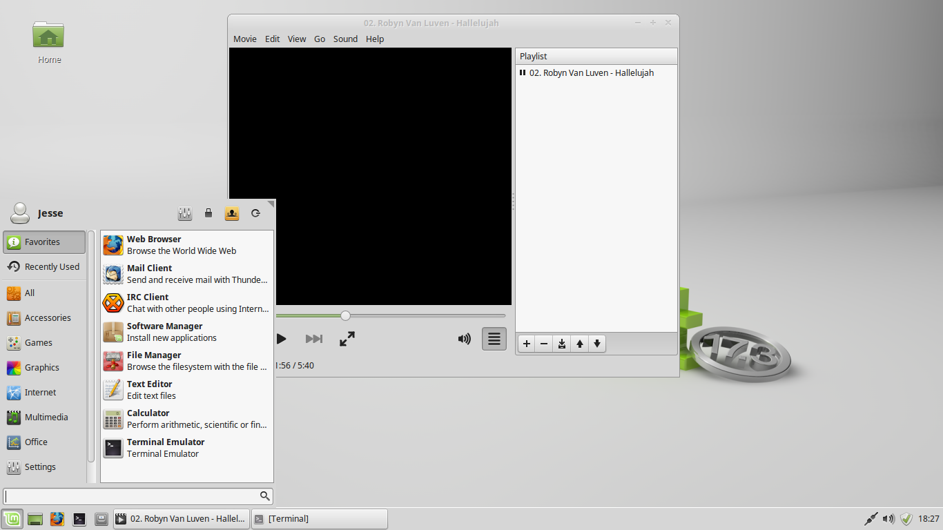Open the Edit menu in player

click(x=273, y=39)
